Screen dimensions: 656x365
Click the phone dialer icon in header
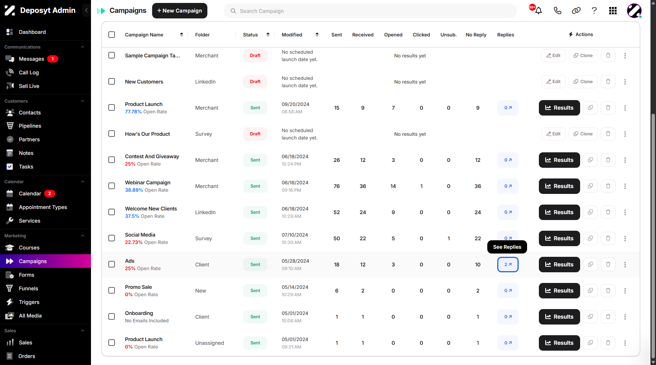(x=557, y=11)
